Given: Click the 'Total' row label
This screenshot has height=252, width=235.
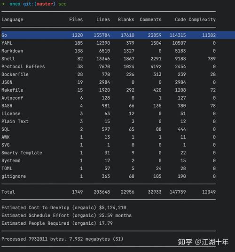Looking at the screenshot, I should 8,192.
